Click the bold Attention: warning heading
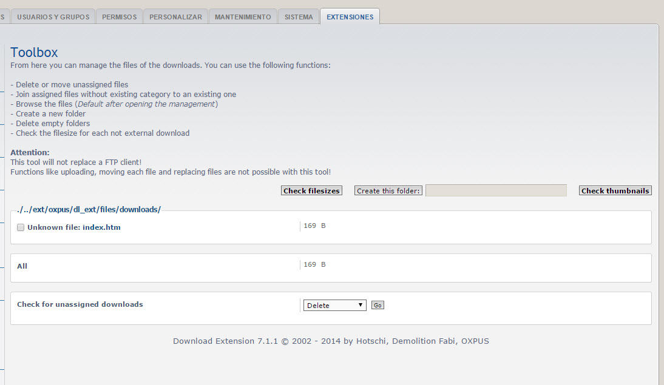 point(30,153)
